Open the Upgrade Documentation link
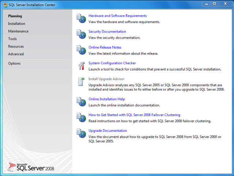234x176 pixels. (107, 131)
